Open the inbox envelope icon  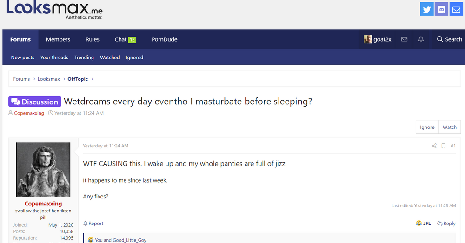pyautogui.click(x=404, y=39)
